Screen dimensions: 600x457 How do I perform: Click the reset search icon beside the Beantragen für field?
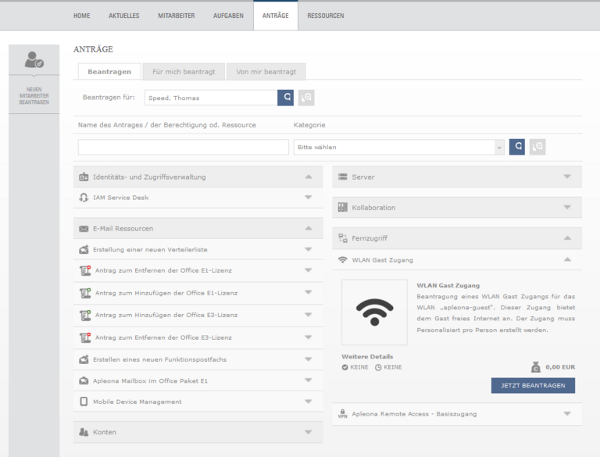tap(306, 98)
